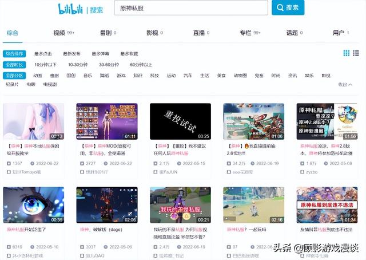Click uploader icon next to 丽FaJUN
366x260 pixels.
coord(154,172)
